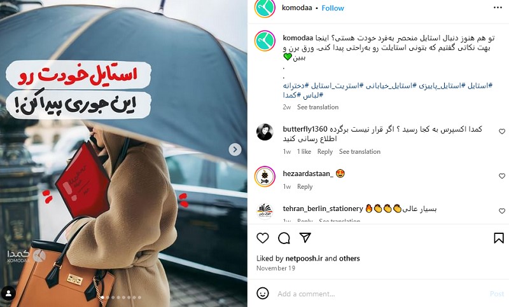509x307 pixels.
Task: Follow the komodaa account
Action: (x=333, y=8)
